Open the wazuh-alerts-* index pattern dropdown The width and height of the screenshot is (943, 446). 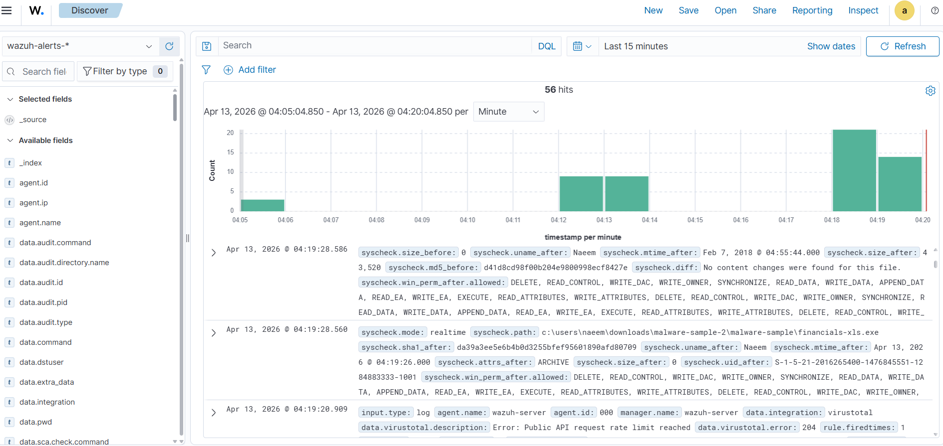coord(80,46)
